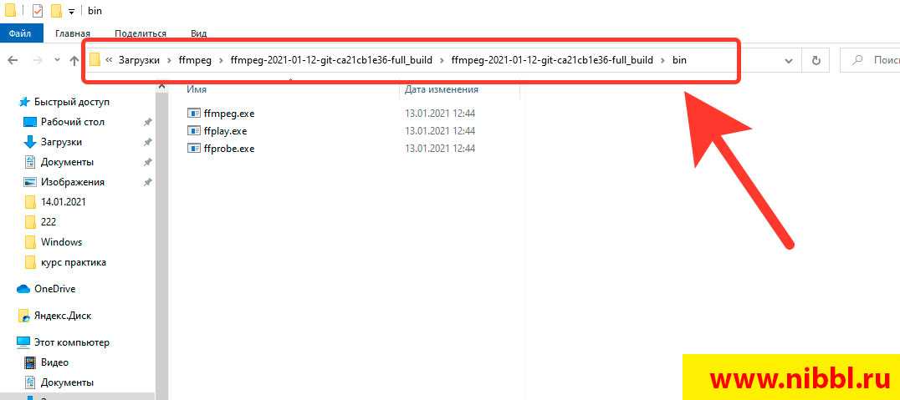Click ffmpeg.exe modification date 13.01.2021 12:44
The height and width of the screenshot is (400, 900).
point(440,114)
